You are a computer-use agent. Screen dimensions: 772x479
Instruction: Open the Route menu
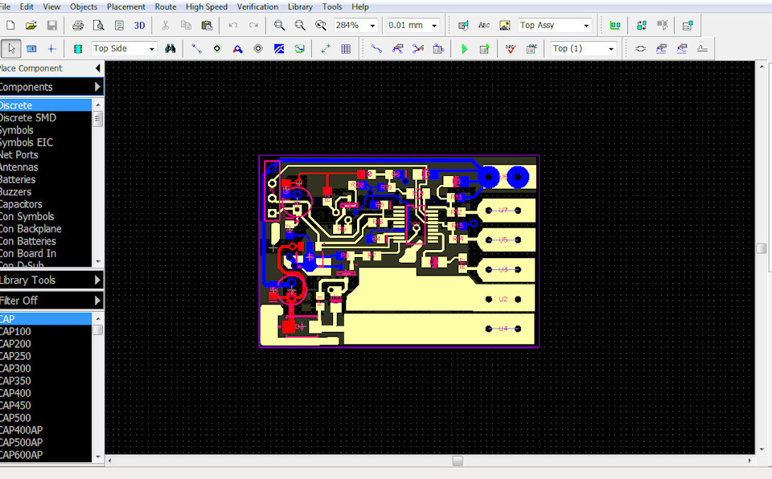tap(166, 7)
